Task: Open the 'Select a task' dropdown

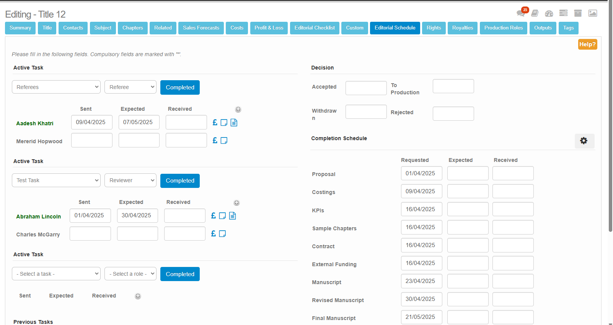Action: [x=56, y=274]
